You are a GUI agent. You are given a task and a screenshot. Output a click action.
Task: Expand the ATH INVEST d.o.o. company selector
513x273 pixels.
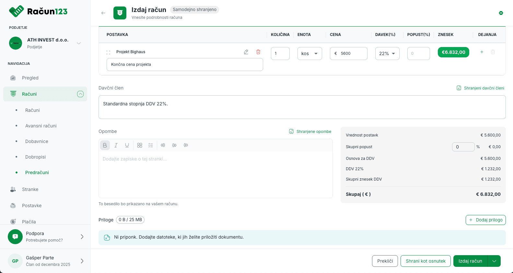coord(79,43)
